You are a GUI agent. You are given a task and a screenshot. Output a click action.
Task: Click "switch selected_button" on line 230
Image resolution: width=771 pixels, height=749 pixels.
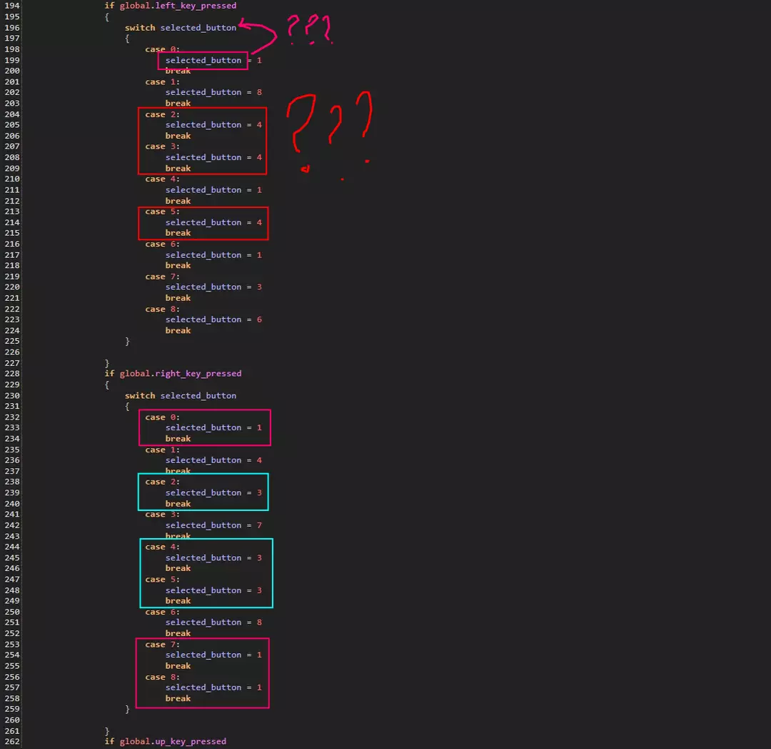pyautogui.click(x=181, y=396)
